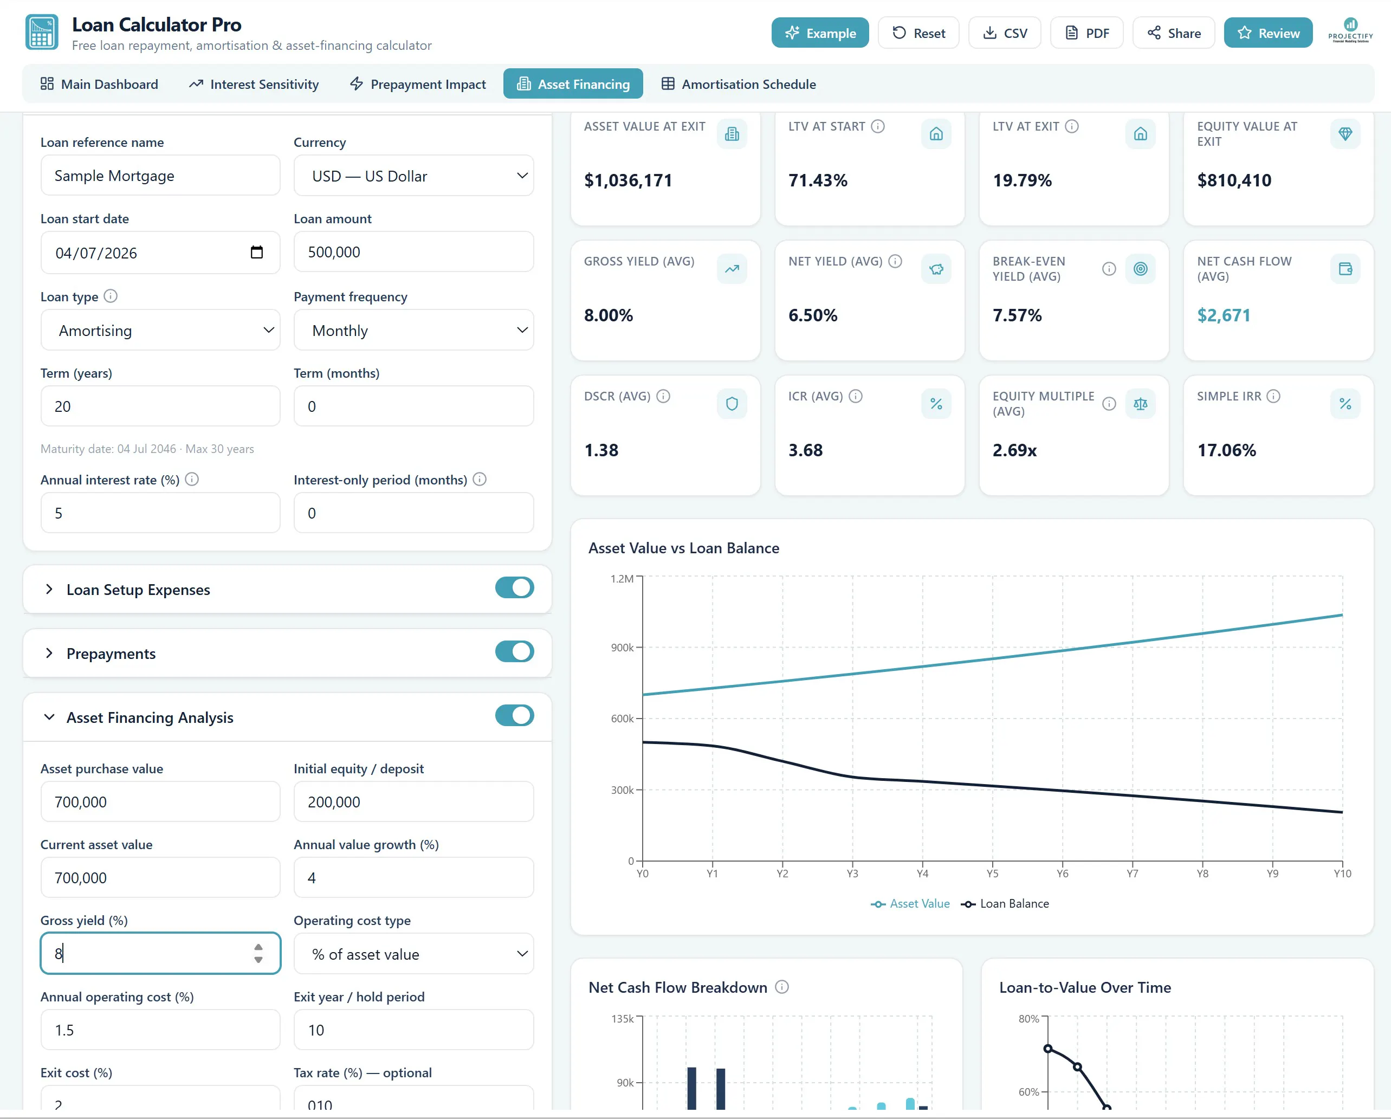Viewport: 1391px width, 1119px height.
Task: Open info tooltip for Break-Even Yield
Action: [1109, 268]
